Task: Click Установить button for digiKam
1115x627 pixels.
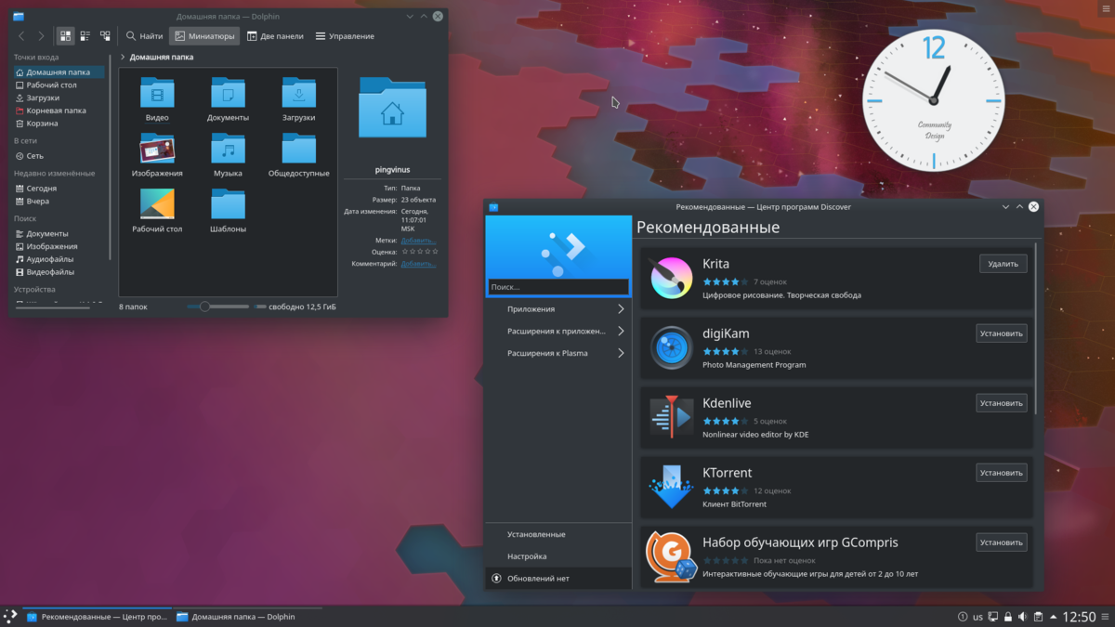Action: [x=1002, y=333]
